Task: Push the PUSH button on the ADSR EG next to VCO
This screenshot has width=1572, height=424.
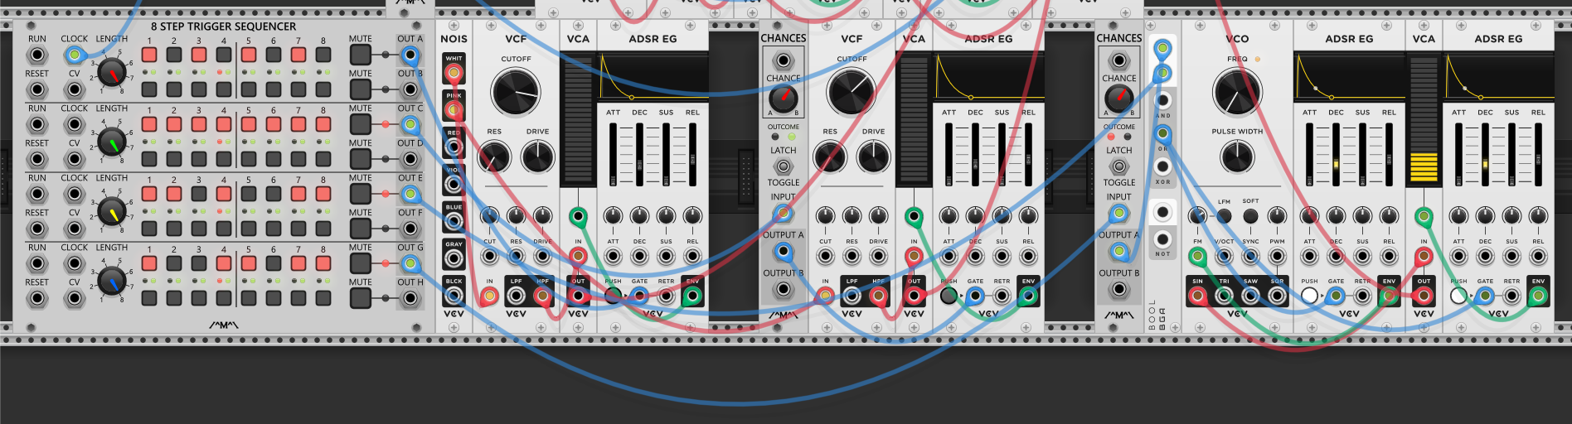Action: 1309,296
